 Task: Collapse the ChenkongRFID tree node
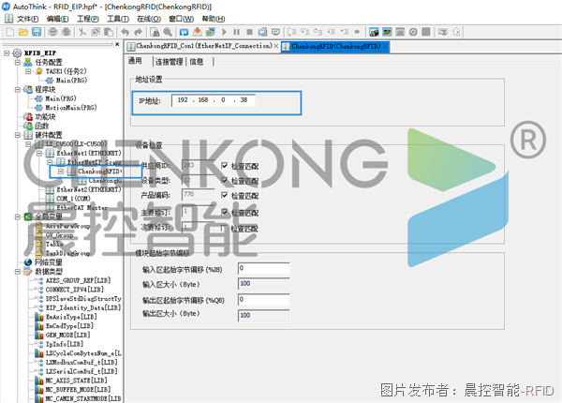tap(61, 172)
